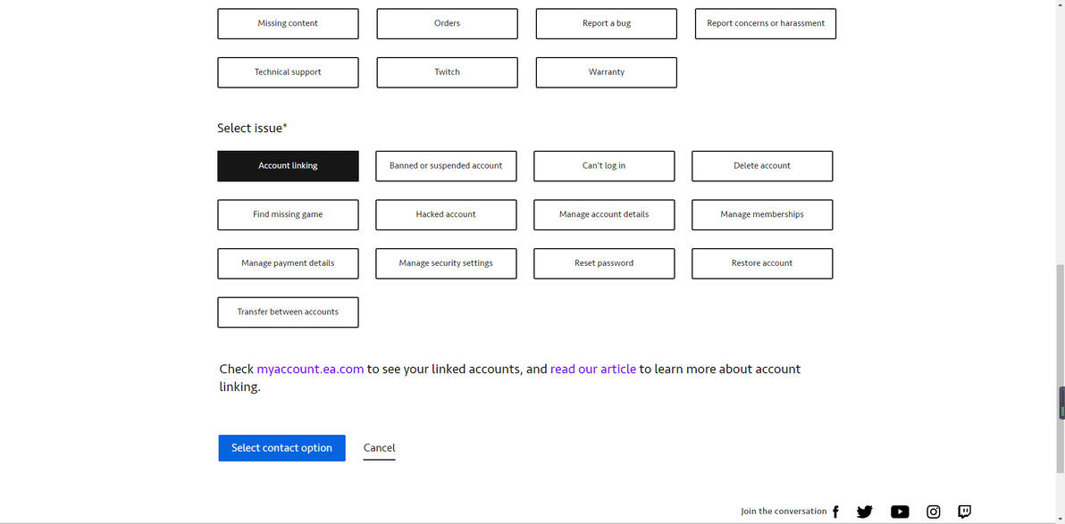
Task: Choose the Hacked account issue option
Action: point(446,215)
